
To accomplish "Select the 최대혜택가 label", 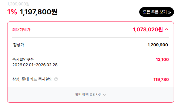I will tap(21, 30).
